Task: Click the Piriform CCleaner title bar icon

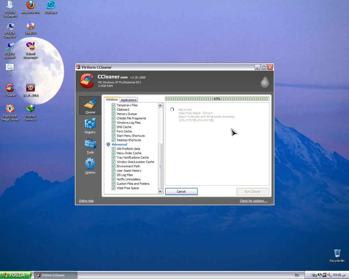Action: [x=79, y=67]
